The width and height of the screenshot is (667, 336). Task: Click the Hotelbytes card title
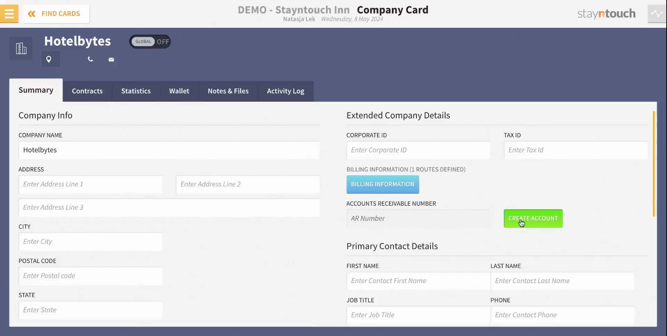pos(77,41)
